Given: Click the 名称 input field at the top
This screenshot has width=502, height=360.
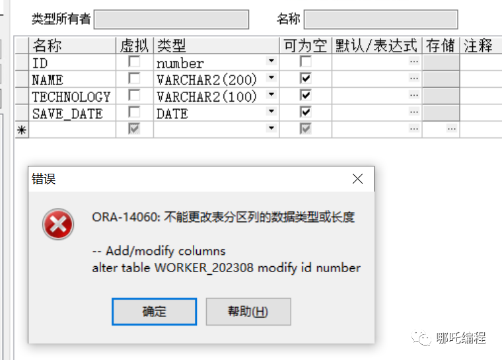Looking at the screenshot, I should [x=380, y=20].
